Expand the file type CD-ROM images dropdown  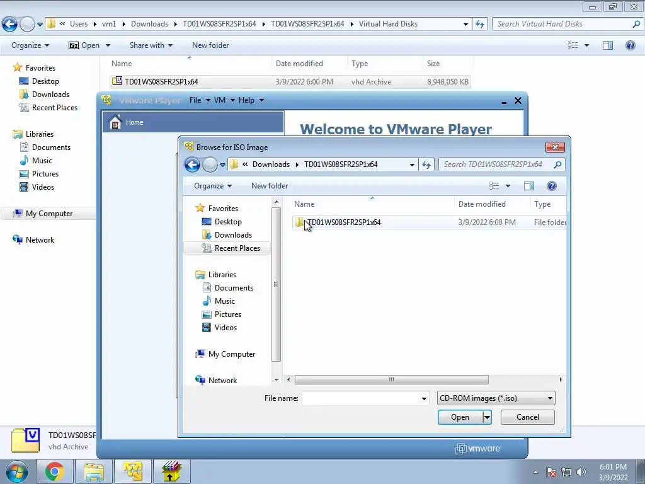[x=550, y=398]
